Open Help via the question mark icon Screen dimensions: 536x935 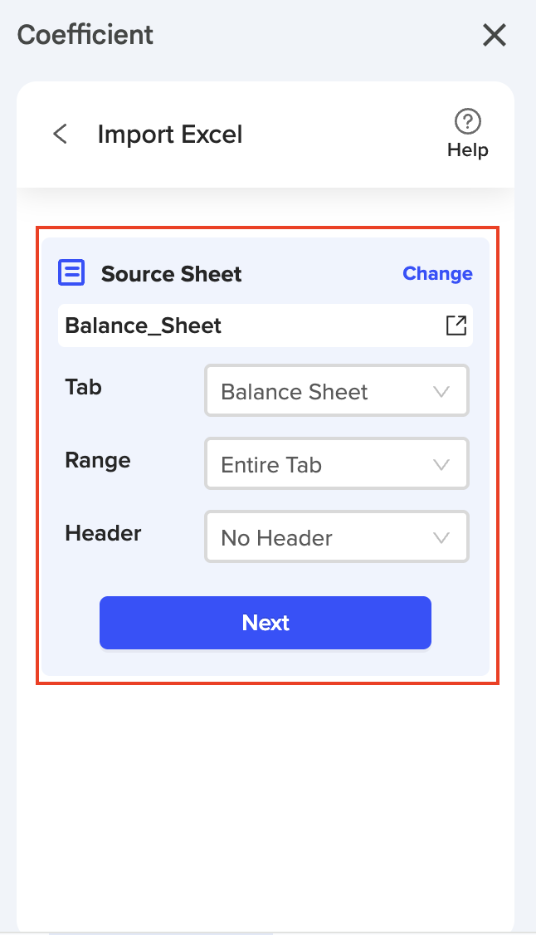(468, 122)
